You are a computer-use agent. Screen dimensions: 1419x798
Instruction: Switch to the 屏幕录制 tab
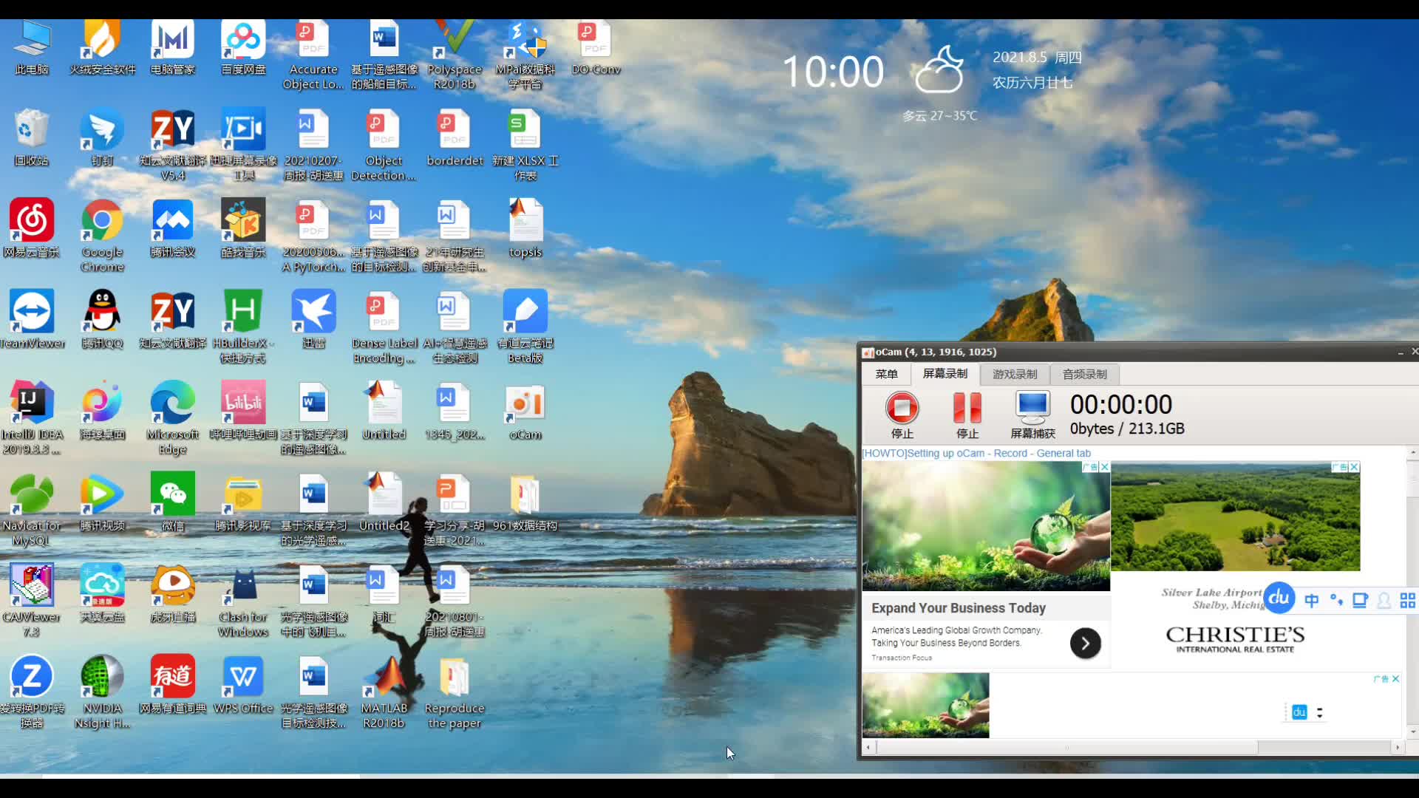point(945,374)
